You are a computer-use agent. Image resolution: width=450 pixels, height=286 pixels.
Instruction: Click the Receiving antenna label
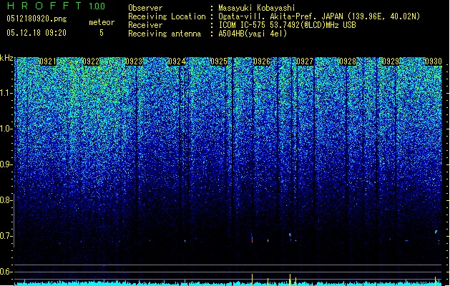coord(165,34)
